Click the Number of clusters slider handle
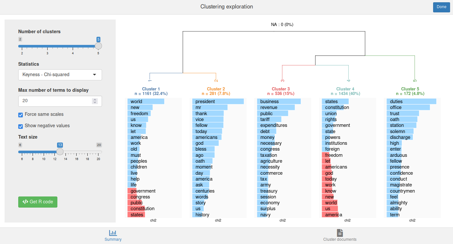The height and width of the screenshot is (244, 453). pos(98,46)
